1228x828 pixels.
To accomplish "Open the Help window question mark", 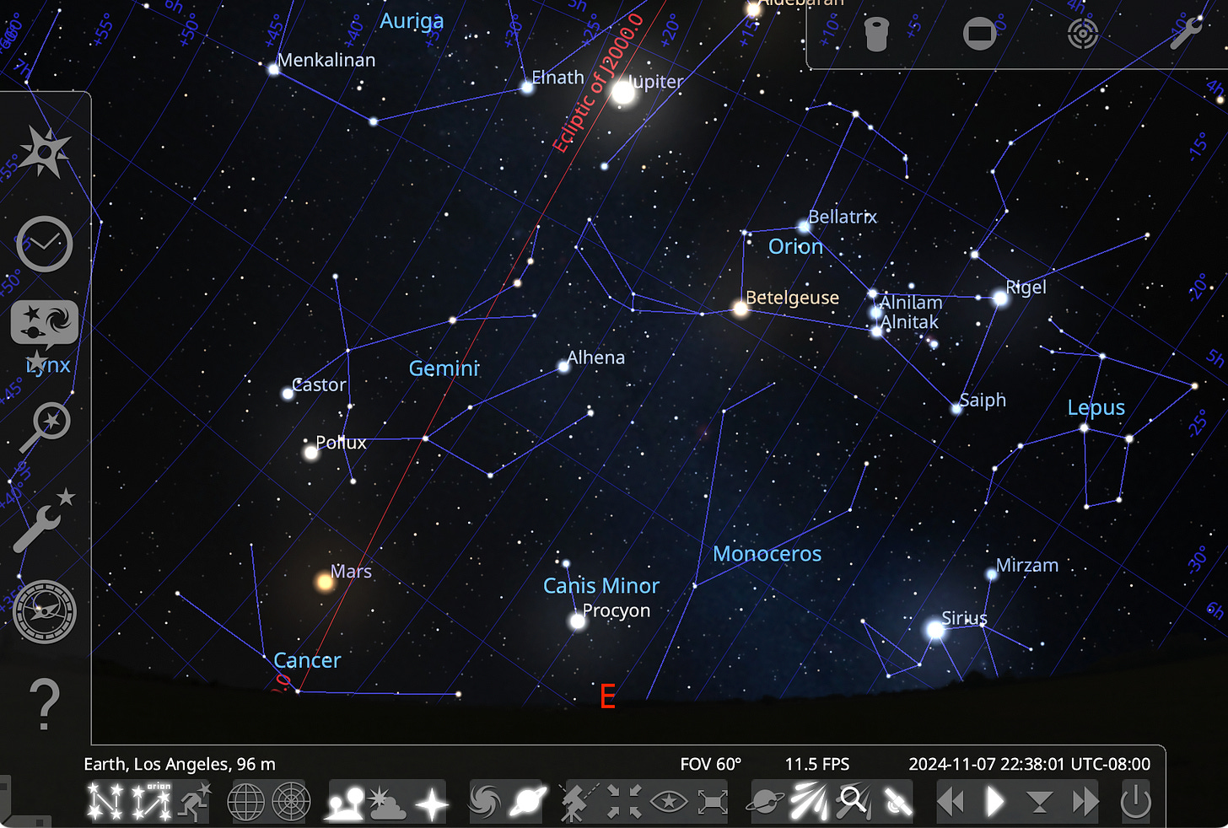I will [x=45, y=705].
